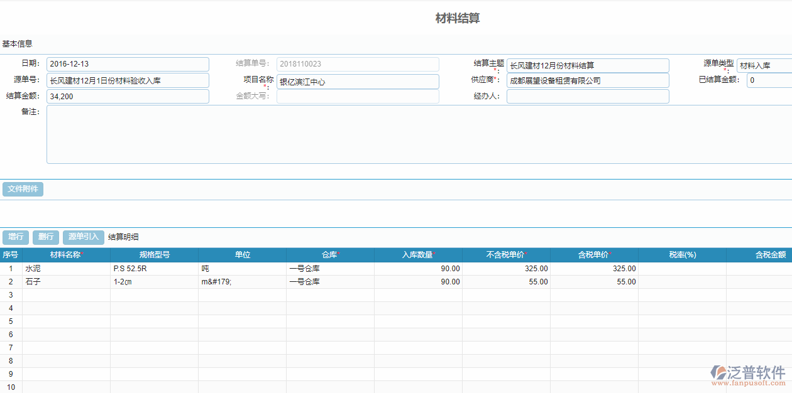Open the 源单类型 dropdown showing 材料入库
This screenshot has width=792, height=393.
pos(764,65)
